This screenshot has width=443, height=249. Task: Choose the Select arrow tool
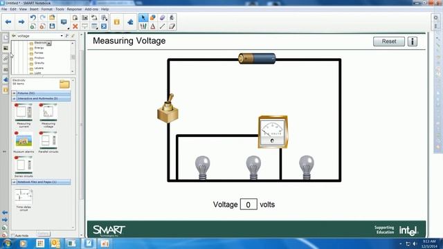coord(143,18)
